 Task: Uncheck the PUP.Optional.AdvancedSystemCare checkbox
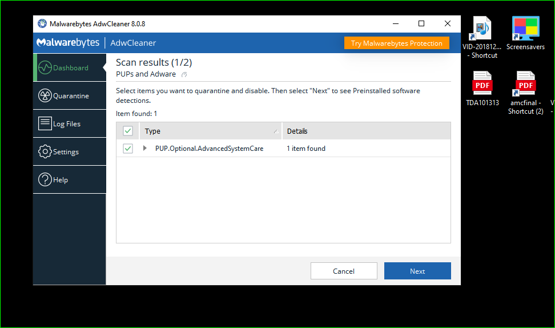(128, 149)
